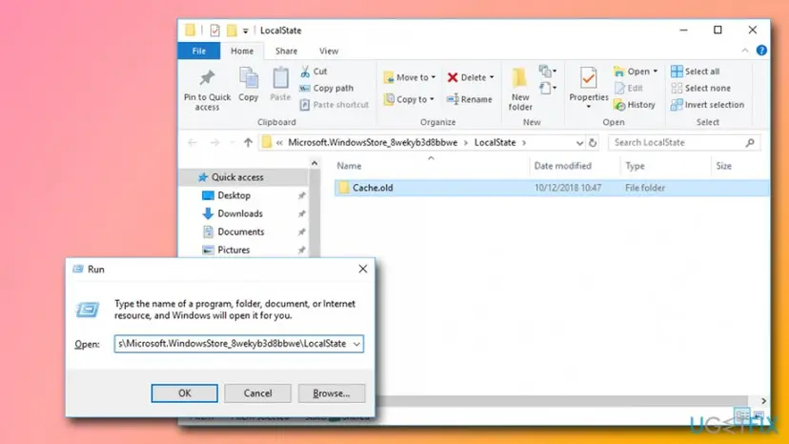Screen dimensions: 789x444
Task: Click LocalState breadcrumb in address bar
Action: (x=496, y=143)
